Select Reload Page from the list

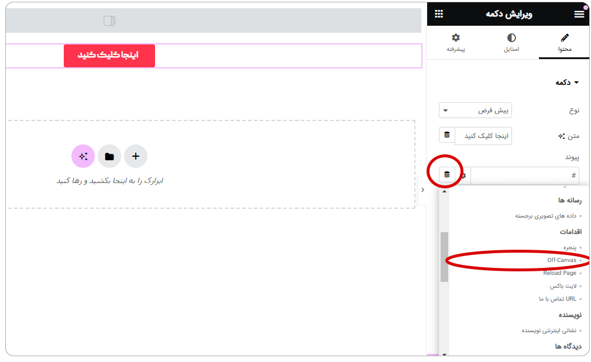pyautogui.click(x=559, y=273)
